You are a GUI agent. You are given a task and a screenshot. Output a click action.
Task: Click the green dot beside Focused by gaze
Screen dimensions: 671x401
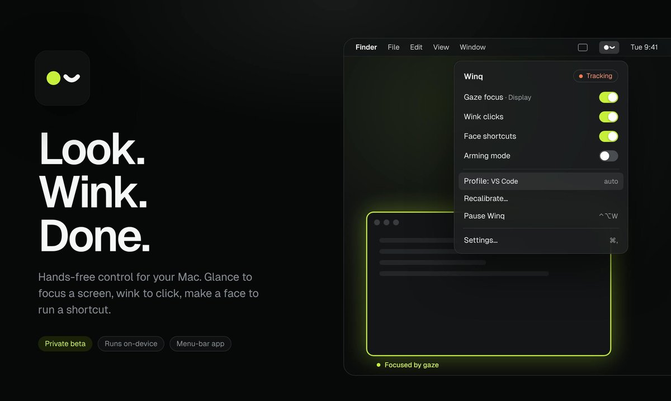(379, 365)
